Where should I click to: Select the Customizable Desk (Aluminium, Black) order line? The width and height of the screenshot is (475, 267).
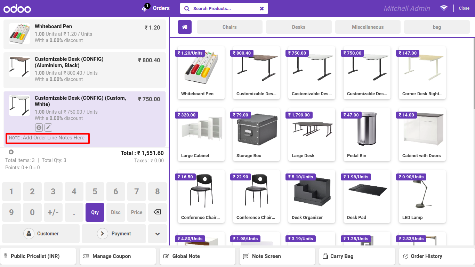click(84, 70)
